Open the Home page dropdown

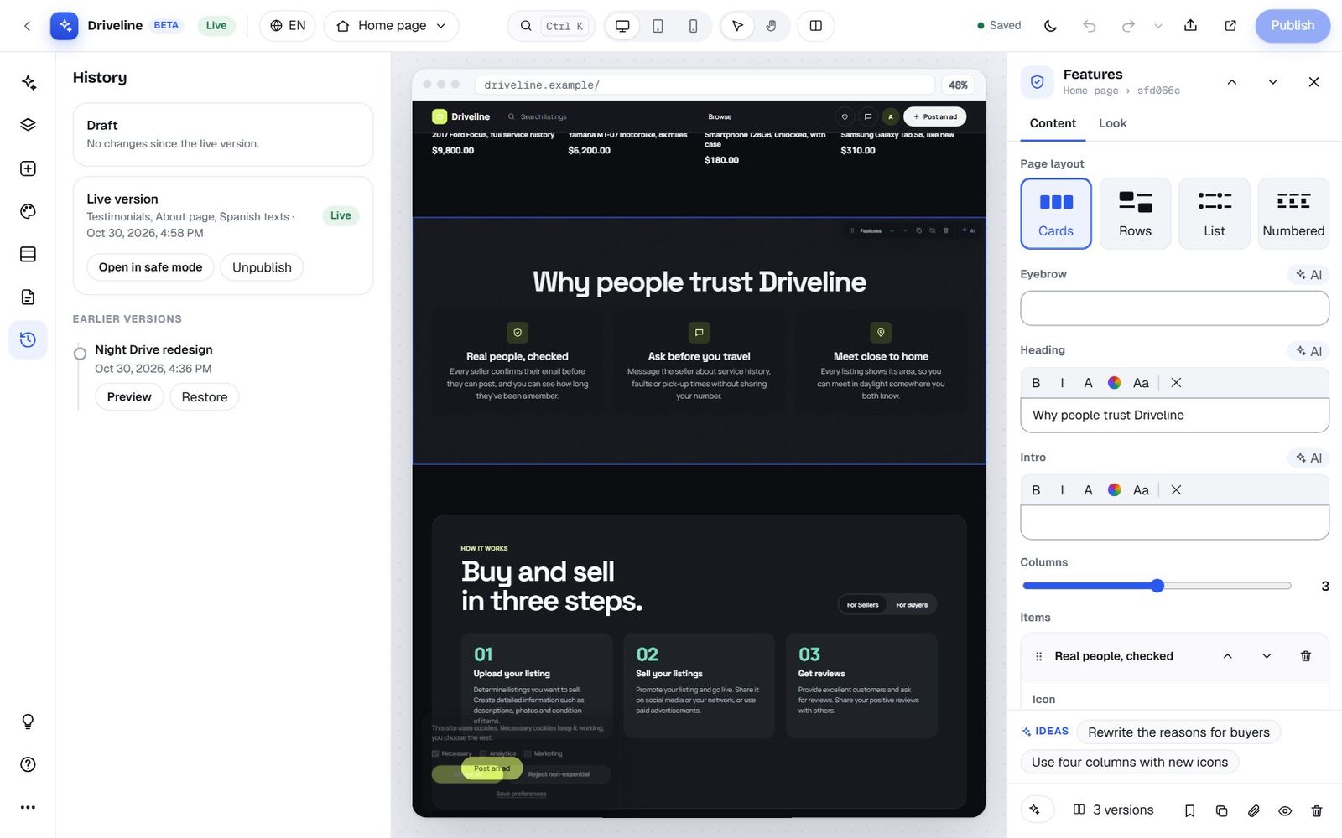(391, 26)
